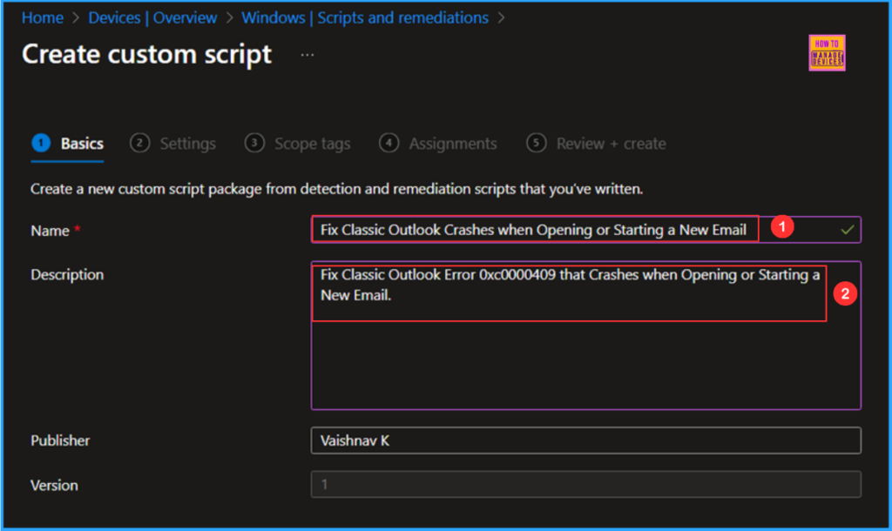This screenshot has width=892, height=531.
Task: Click the 'Create a new custom script package' text
Action: [337, 189]
